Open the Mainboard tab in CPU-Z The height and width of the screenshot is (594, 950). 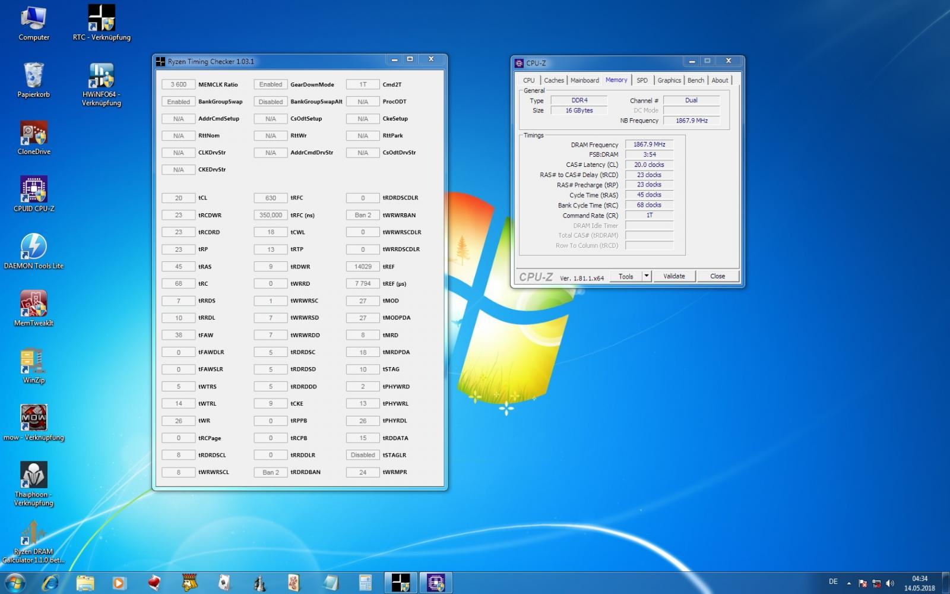click(584, 80)
